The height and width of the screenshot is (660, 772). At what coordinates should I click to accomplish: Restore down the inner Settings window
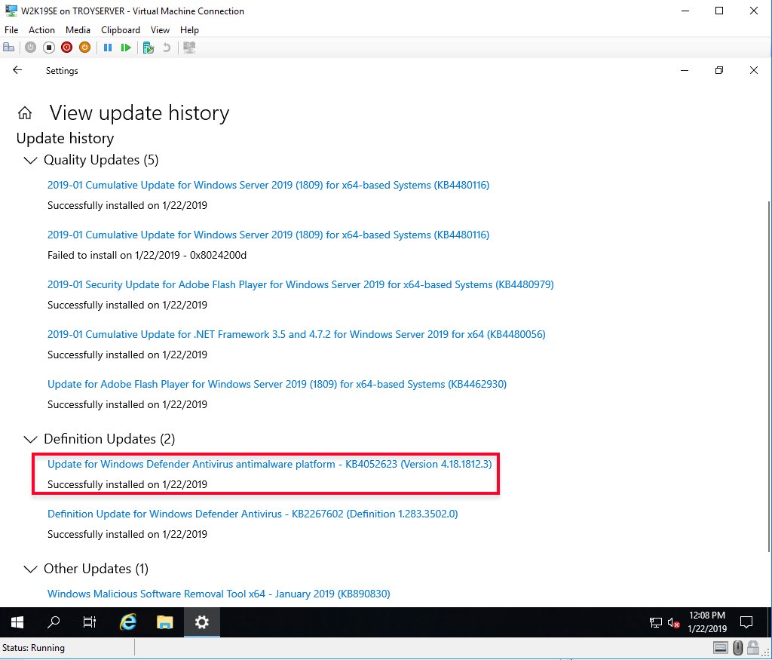[x=718, y=70]
